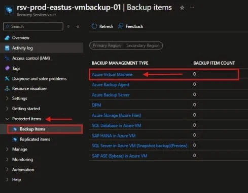The width and height of the screenshot is (248, 193).
Task: Click the Recovery Services vault icon in header
Action: click(9, 10)
